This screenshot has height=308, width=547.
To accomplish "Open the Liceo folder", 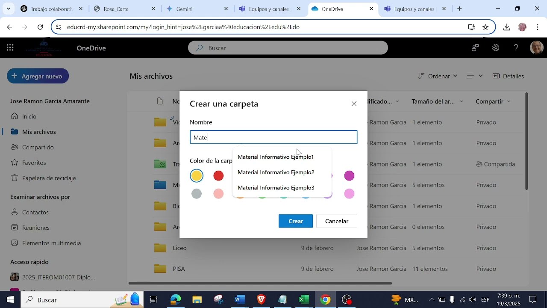I will point(180,248).
